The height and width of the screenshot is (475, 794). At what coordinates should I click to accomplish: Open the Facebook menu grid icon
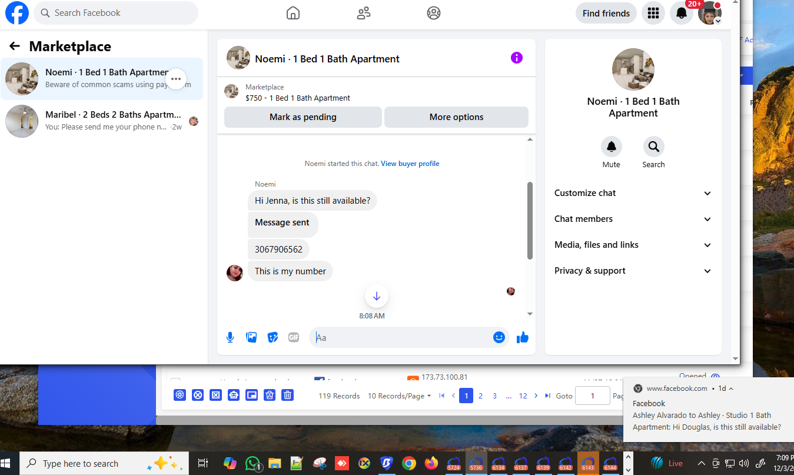coord(653,13)
